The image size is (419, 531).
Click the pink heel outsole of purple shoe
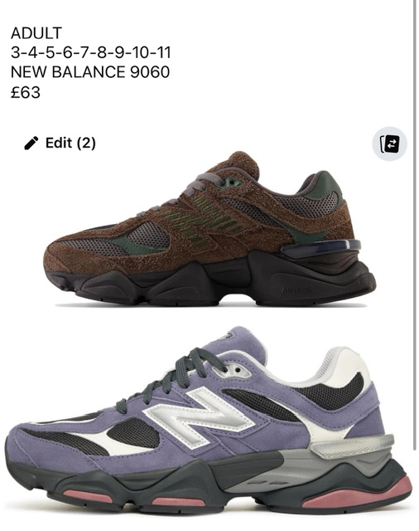(x=357, y=494)
